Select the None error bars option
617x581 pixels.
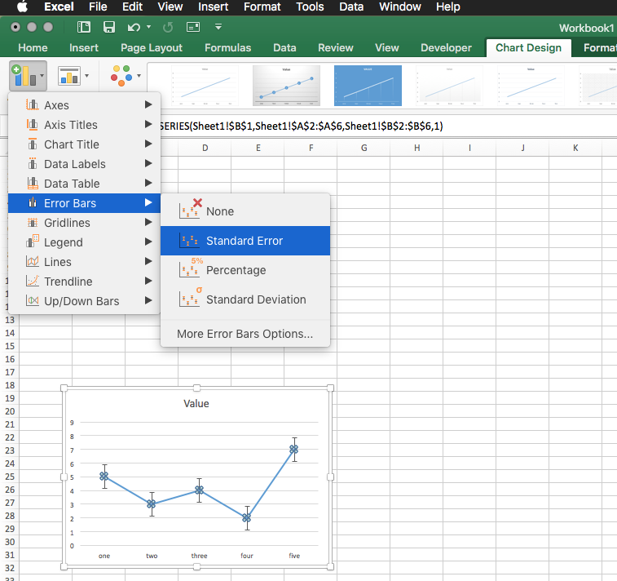point(245,211)
